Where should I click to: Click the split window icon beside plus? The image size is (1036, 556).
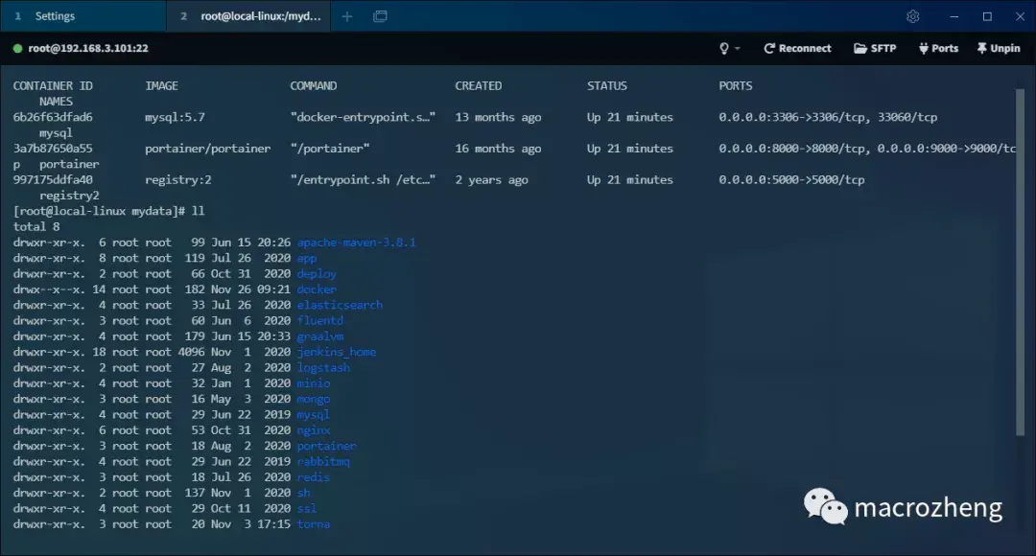380,16
